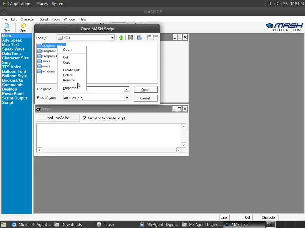Select TTS Voice in the sidebar
Image resolution: width=305 pixels, height=228 pixels.
12,67
